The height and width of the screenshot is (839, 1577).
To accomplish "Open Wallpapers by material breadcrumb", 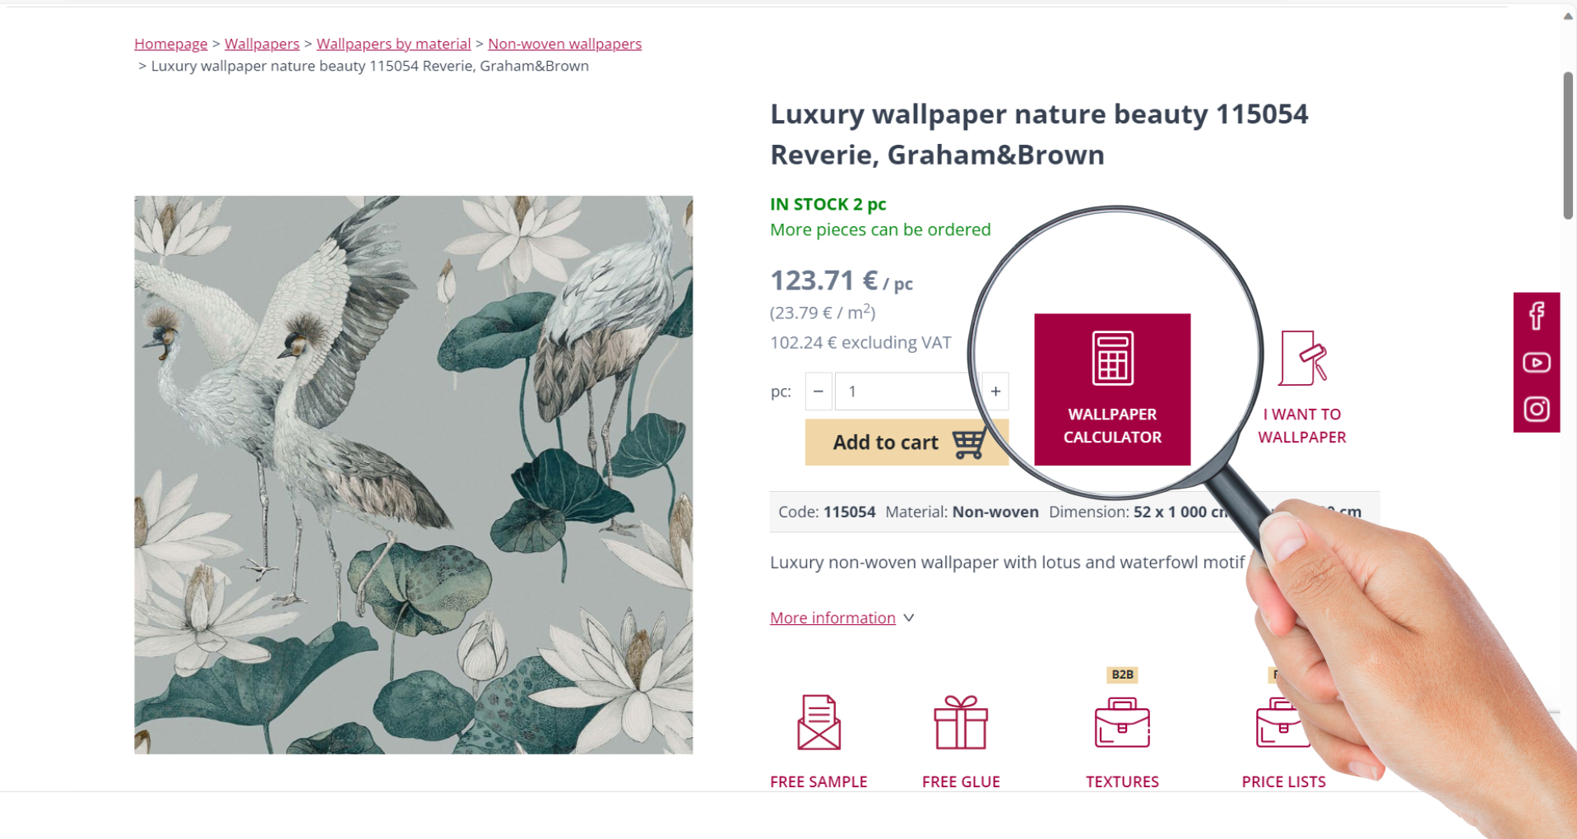I will click(x=393, y=44).
